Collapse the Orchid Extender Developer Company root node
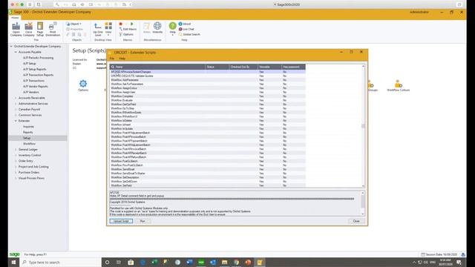 [11, 46]
